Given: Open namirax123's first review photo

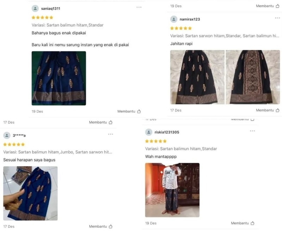Looking at the screenshot, I should click(197, 77).
